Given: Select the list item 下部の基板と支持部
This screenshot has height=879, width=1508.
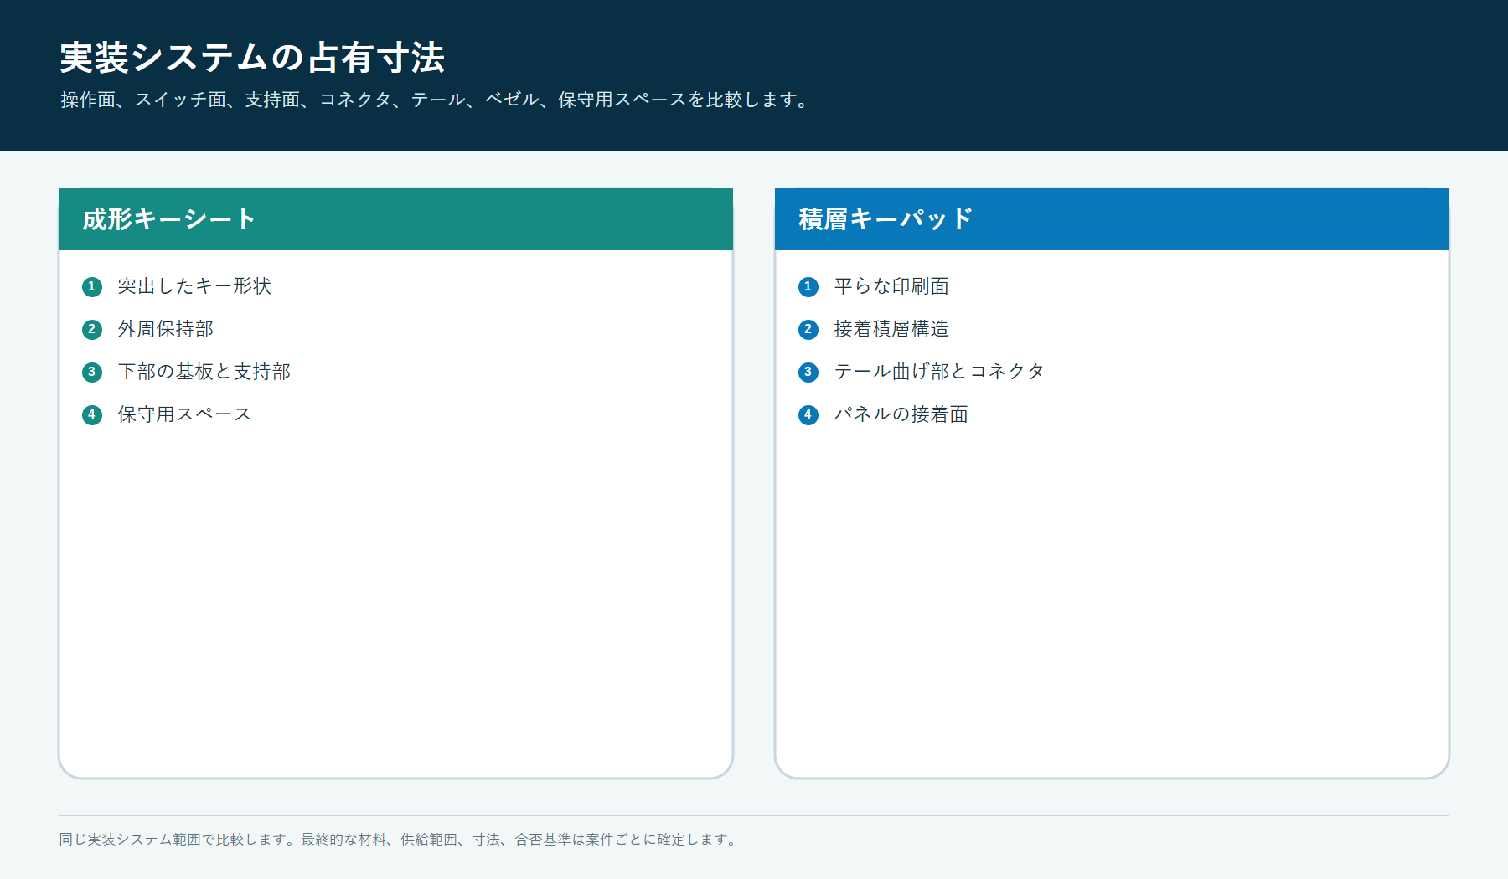Looking at the screenshot, I should [204, 372].
